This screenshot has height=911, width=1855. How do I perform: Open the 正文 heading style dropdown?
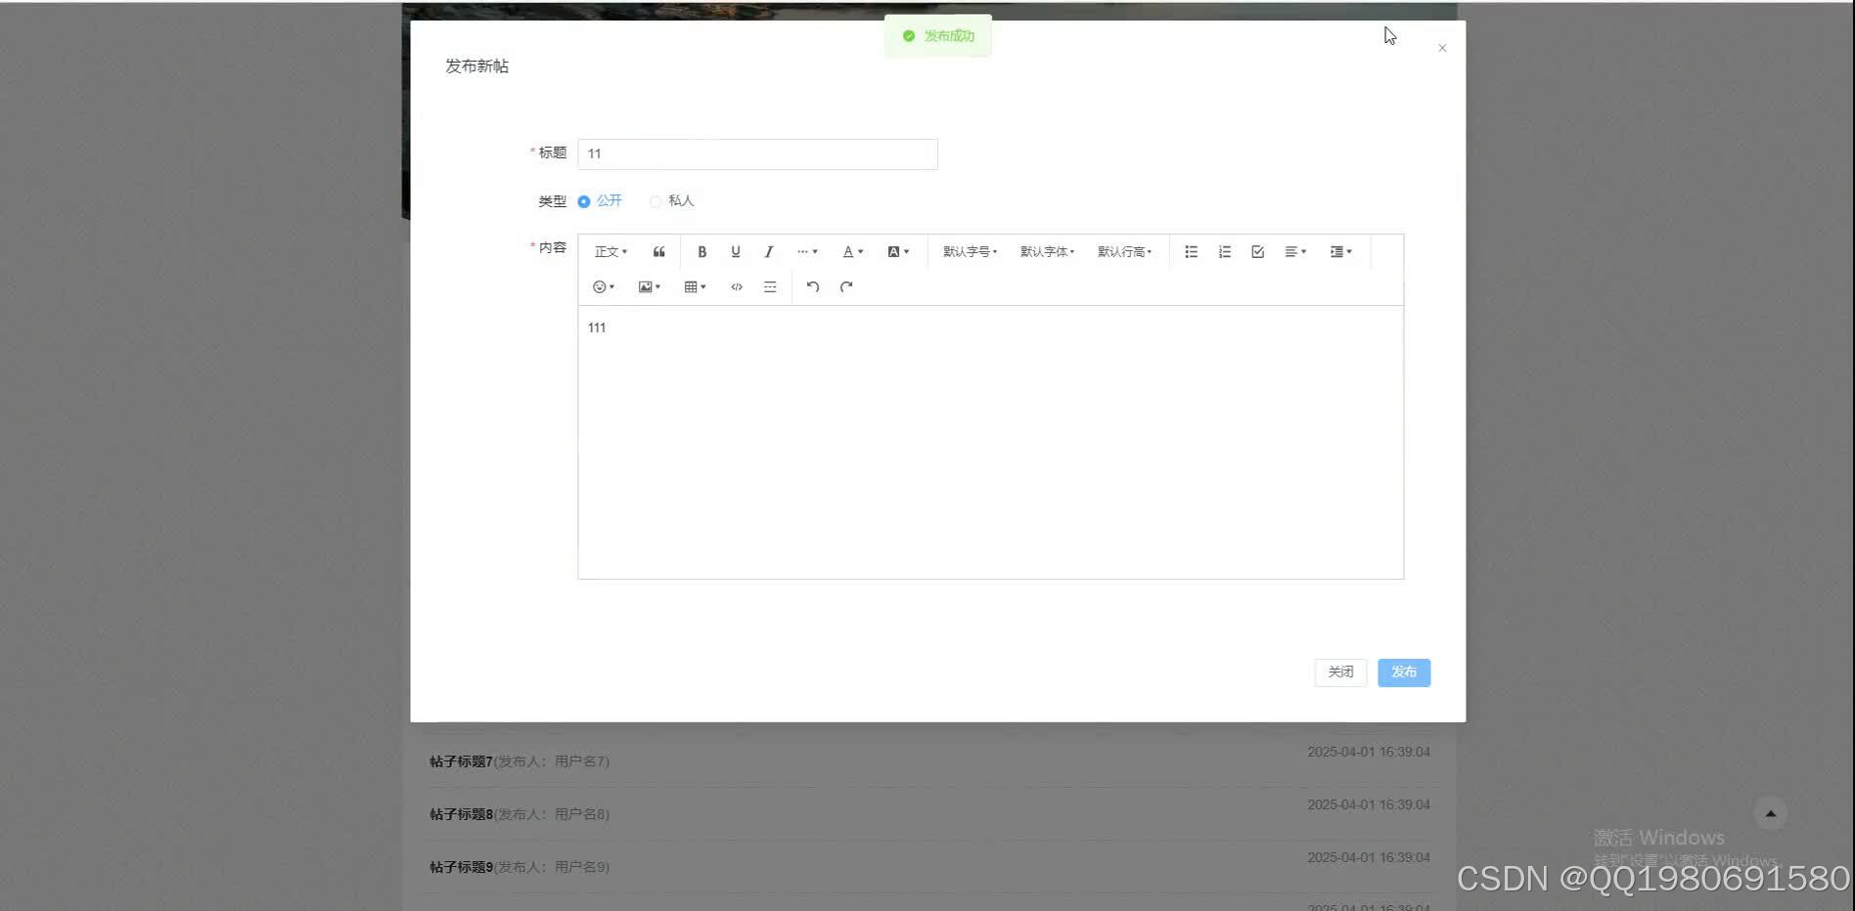[x=611, y=252]
